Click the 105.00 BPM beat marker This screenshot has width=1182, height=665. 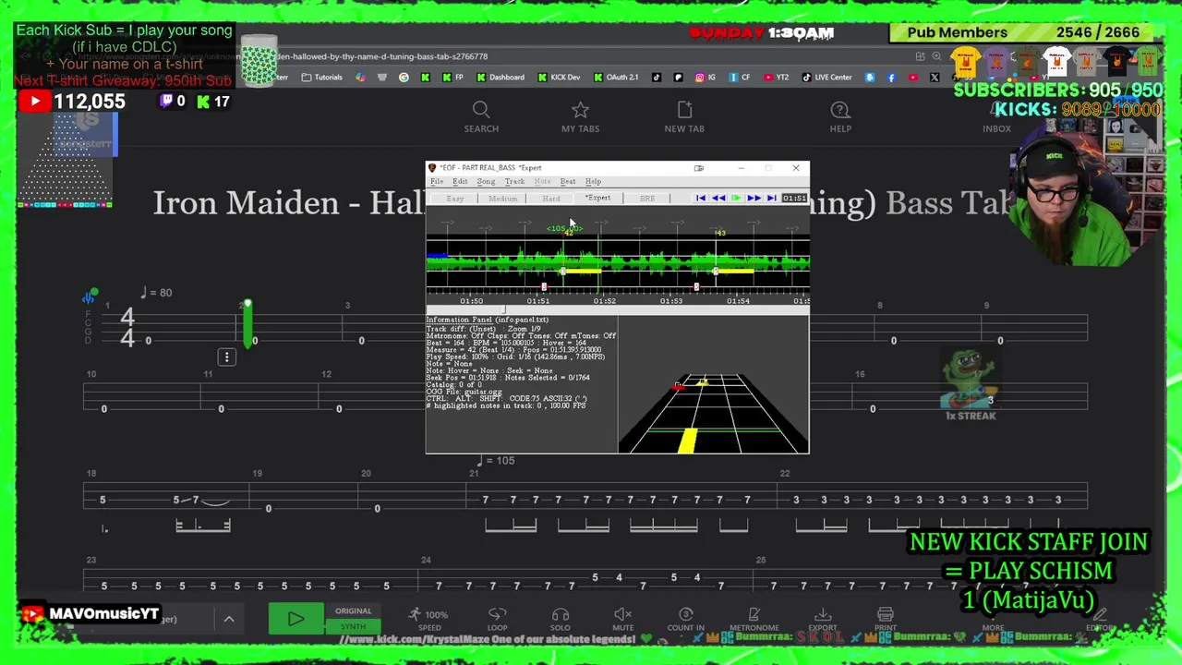pyautogui.click(x=564, y=228)
